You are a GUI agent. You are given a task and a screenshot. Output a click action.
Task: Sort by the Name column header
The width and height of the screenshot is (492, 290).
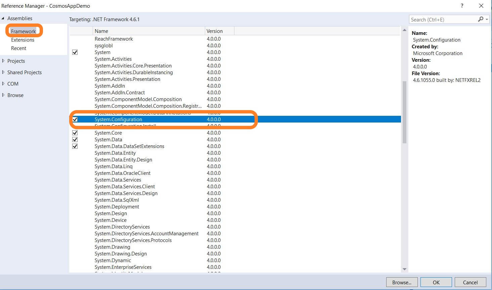click(x=149, y=31)
